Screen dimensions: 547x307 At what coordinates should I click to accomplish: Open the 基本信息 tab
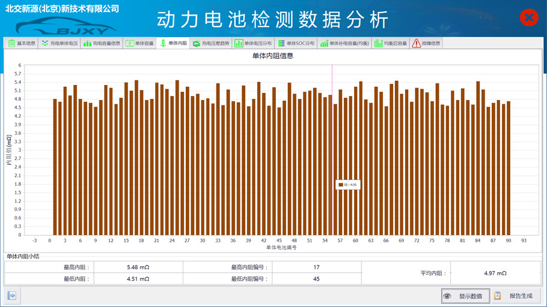[22, 43]
